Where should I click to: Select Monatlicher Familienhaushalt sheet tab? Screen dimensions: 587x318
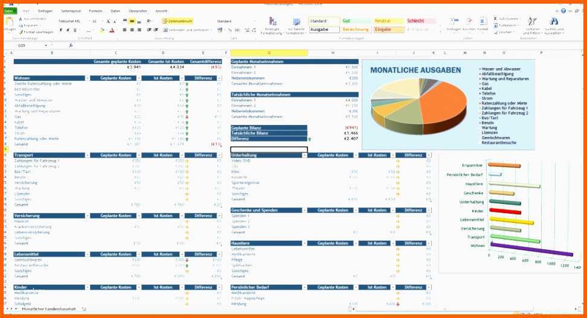coord(49,309)
